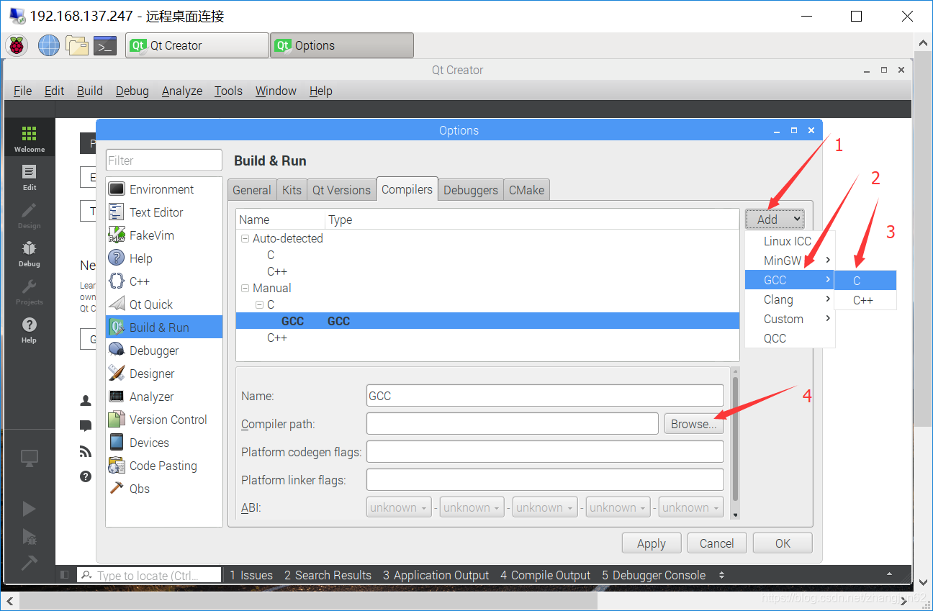This screenshot has height=611, width=933.
Task: Open the first ABI unknown dropdown
Action: 399,507
